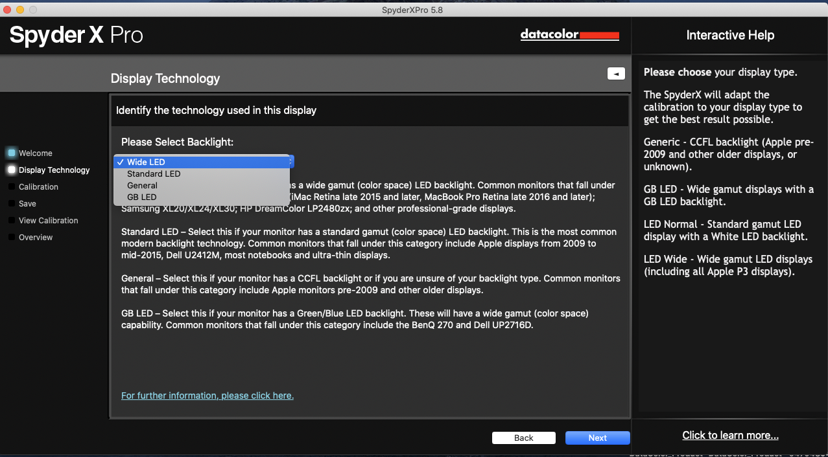Click the Spyder X Pro logo title
The width and height of the screenshot is (828, 457).
[77, 34]
